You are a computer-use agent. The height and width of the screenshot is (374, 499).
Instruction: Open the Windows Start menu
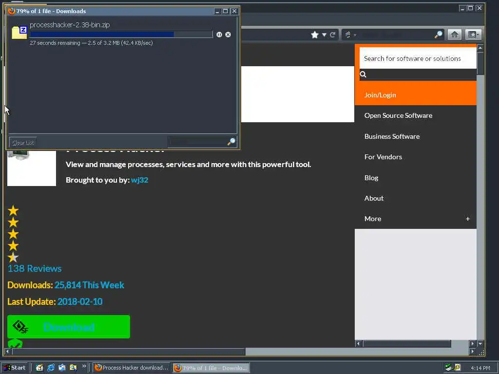click(14, 368)
